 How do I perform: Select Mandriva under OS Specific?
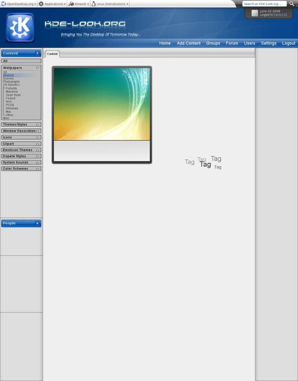point(12,91)
